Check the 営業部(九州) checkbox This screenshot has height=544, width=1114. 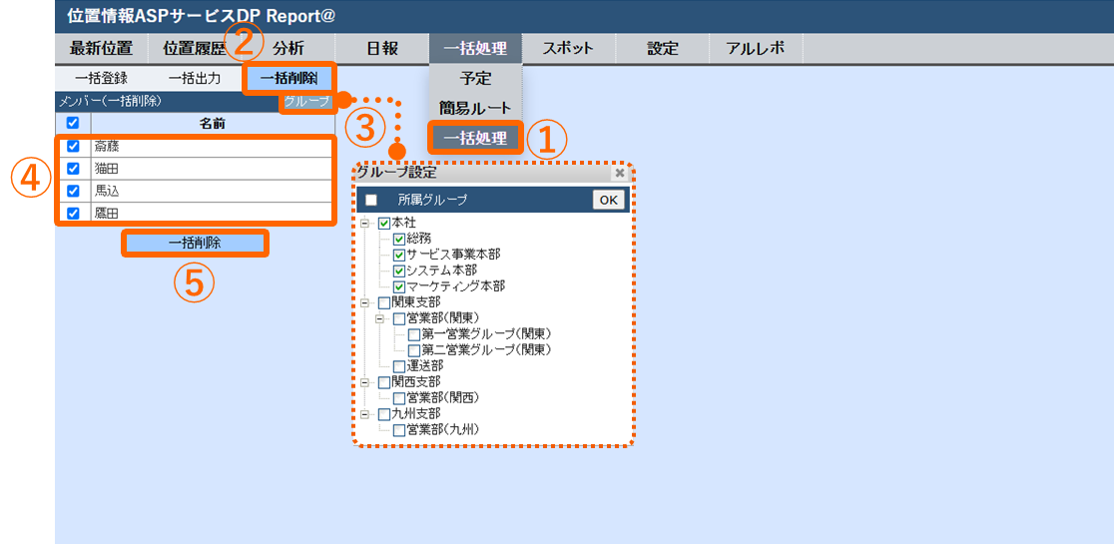(x=399, y=429)
